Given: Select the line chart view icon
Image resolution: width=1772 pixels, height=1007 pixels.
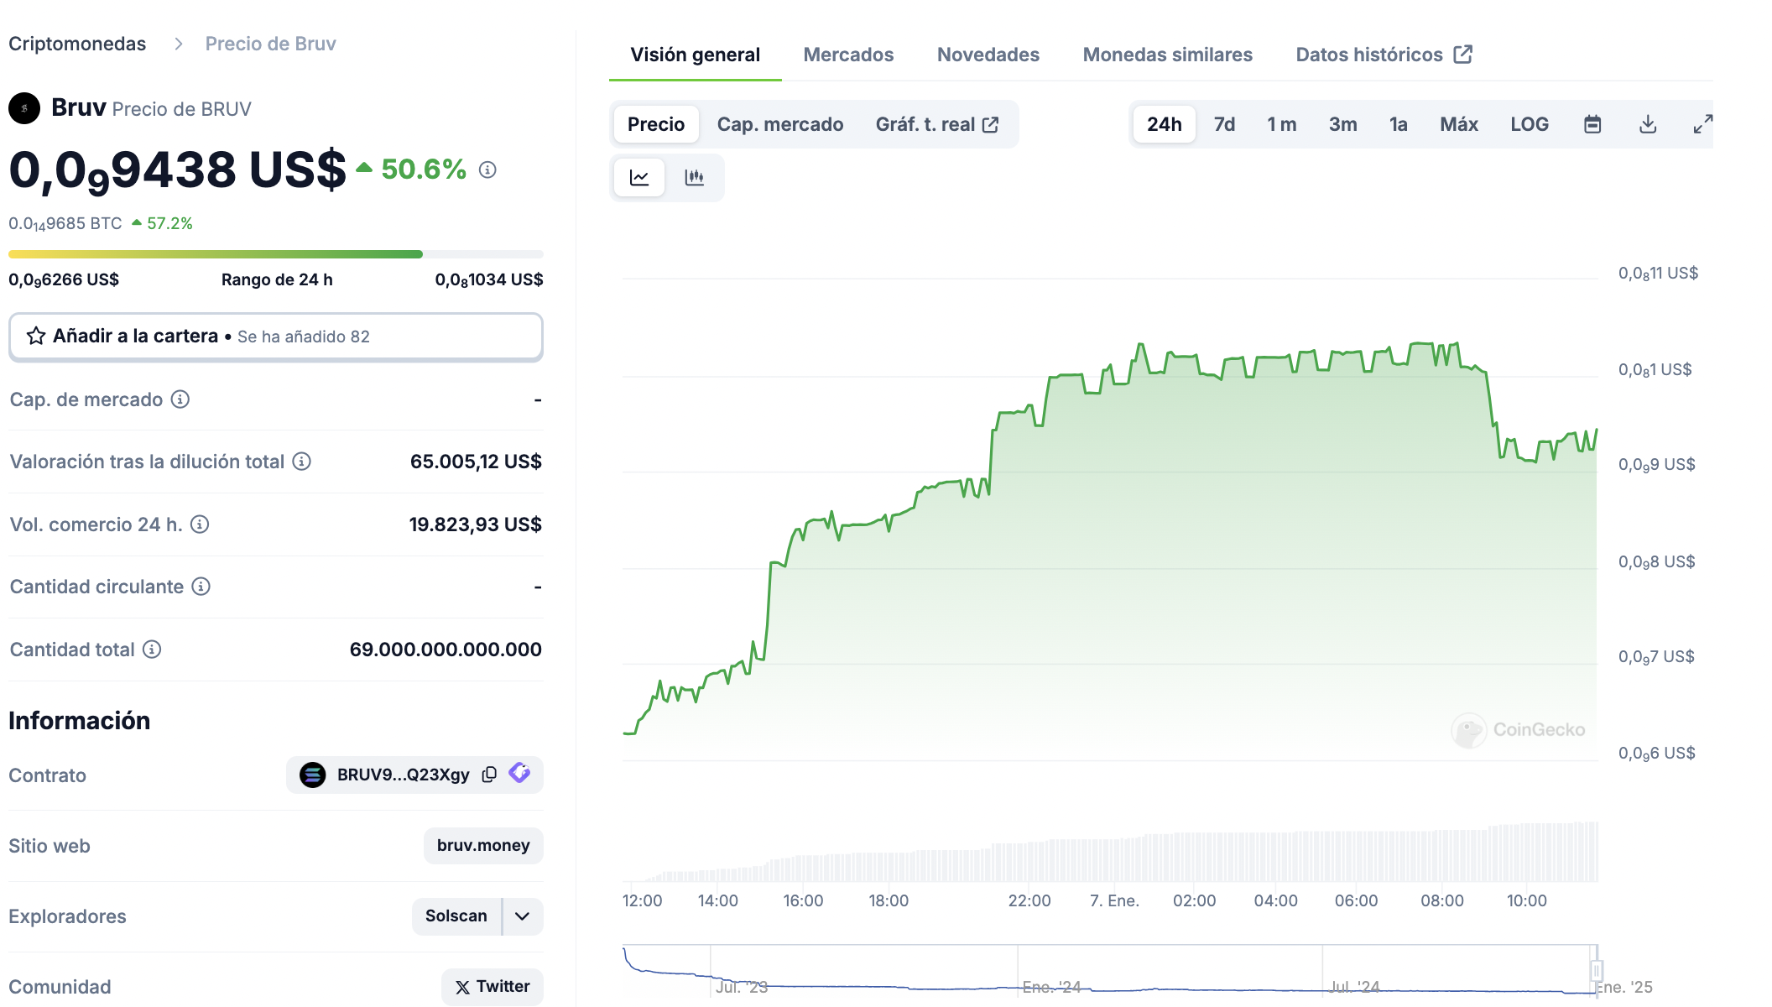Looking at the screenshot, I should (639, 178).
